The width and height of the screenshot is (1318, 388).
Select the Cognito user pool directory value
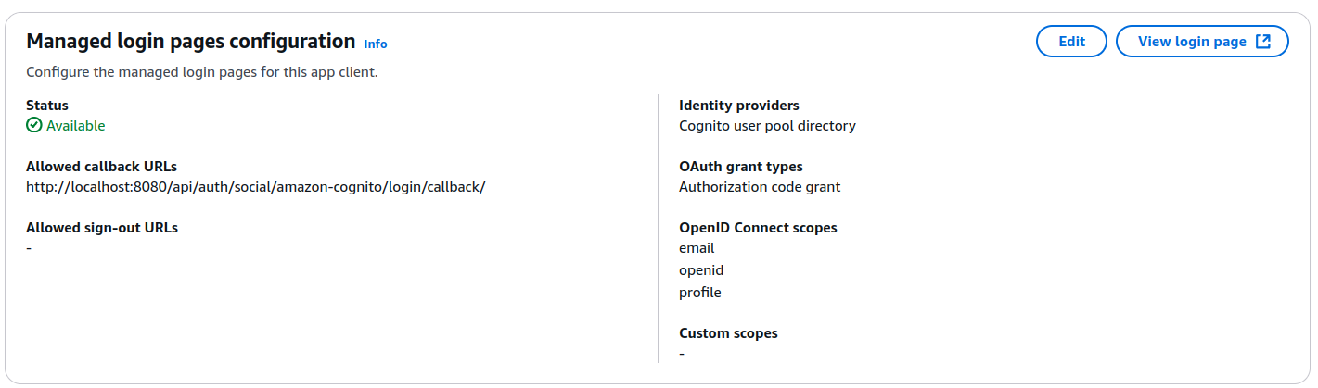pos(767,126)
